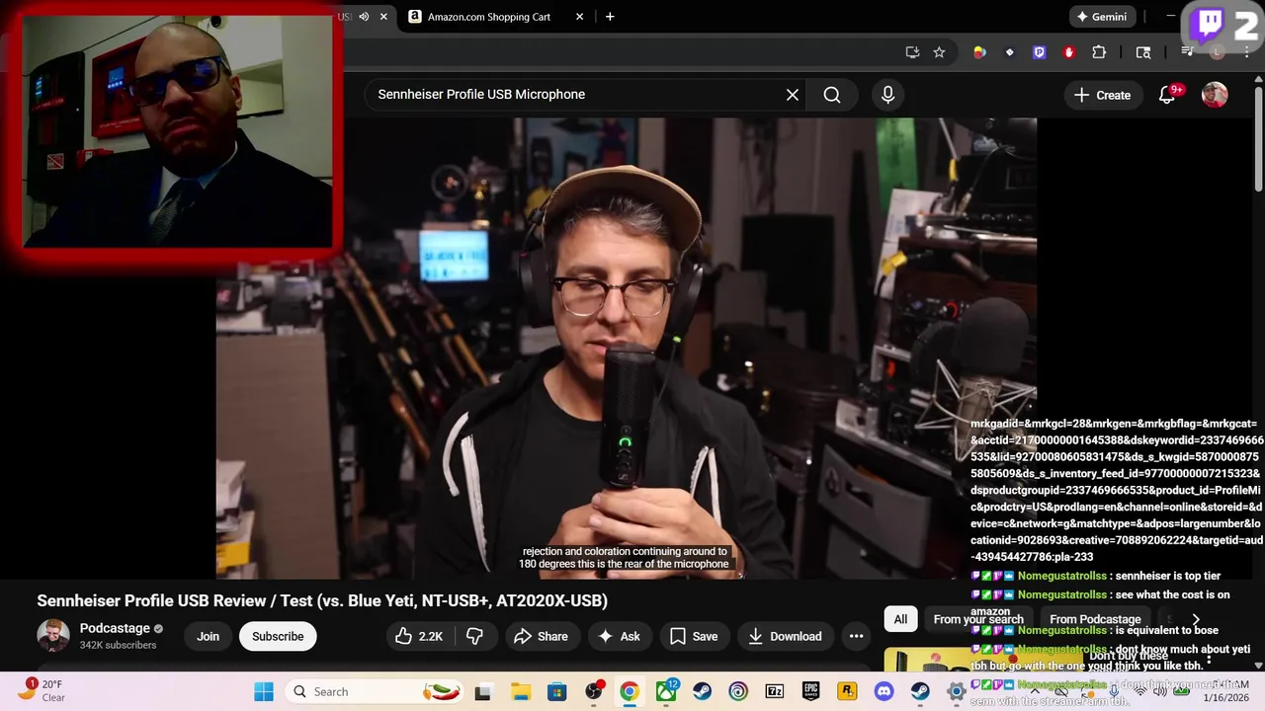Open the Podcastage channel avatar
The width and height of the screenshot is (1265, 711).
click(53, 636)
